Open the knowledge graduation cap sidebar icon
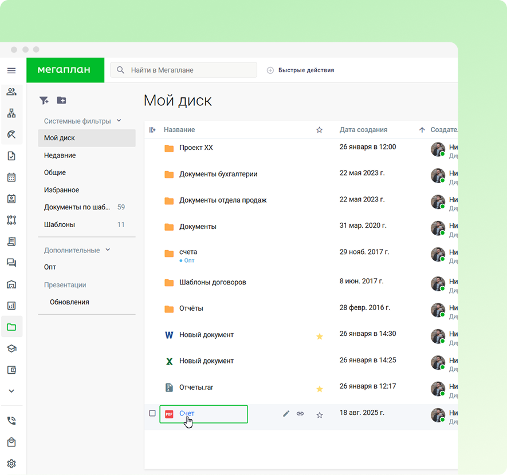This screenshot has width=507, height=475. (11, 349)
